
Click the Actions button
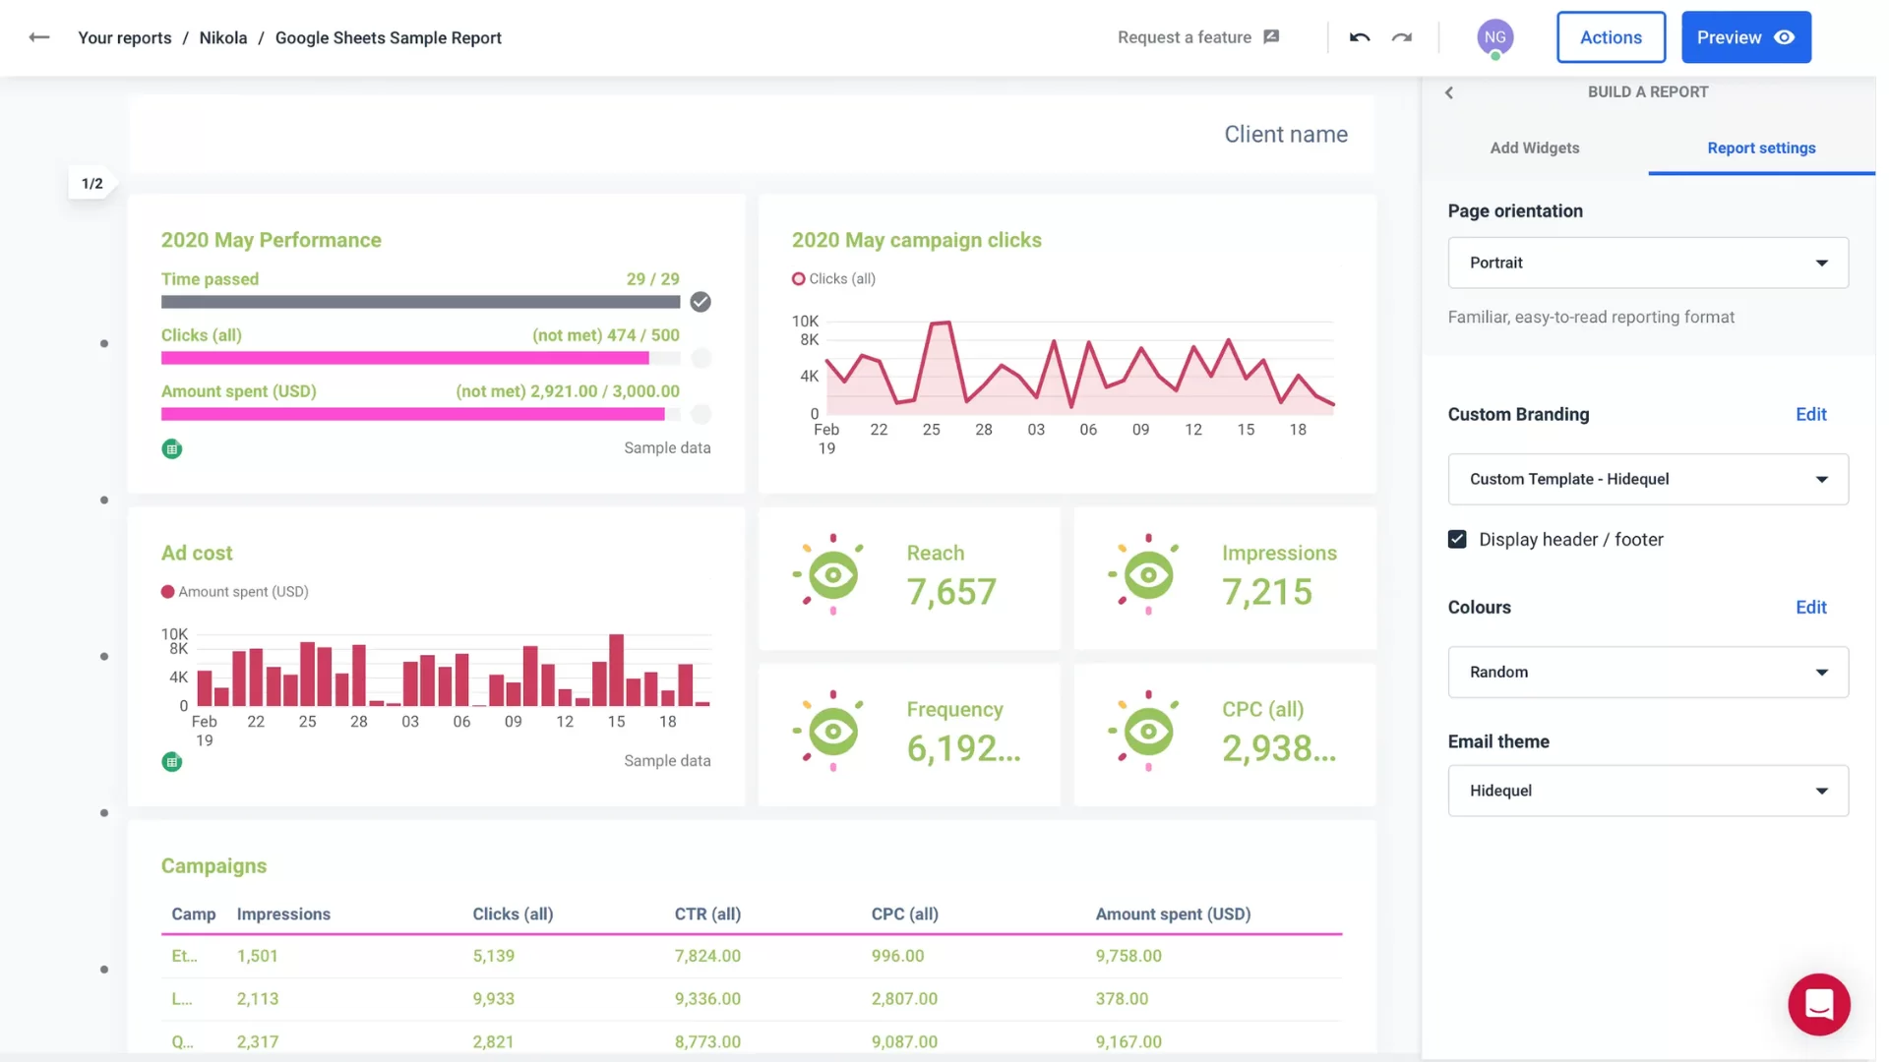pyautogui.click(x=1611, y=36)
